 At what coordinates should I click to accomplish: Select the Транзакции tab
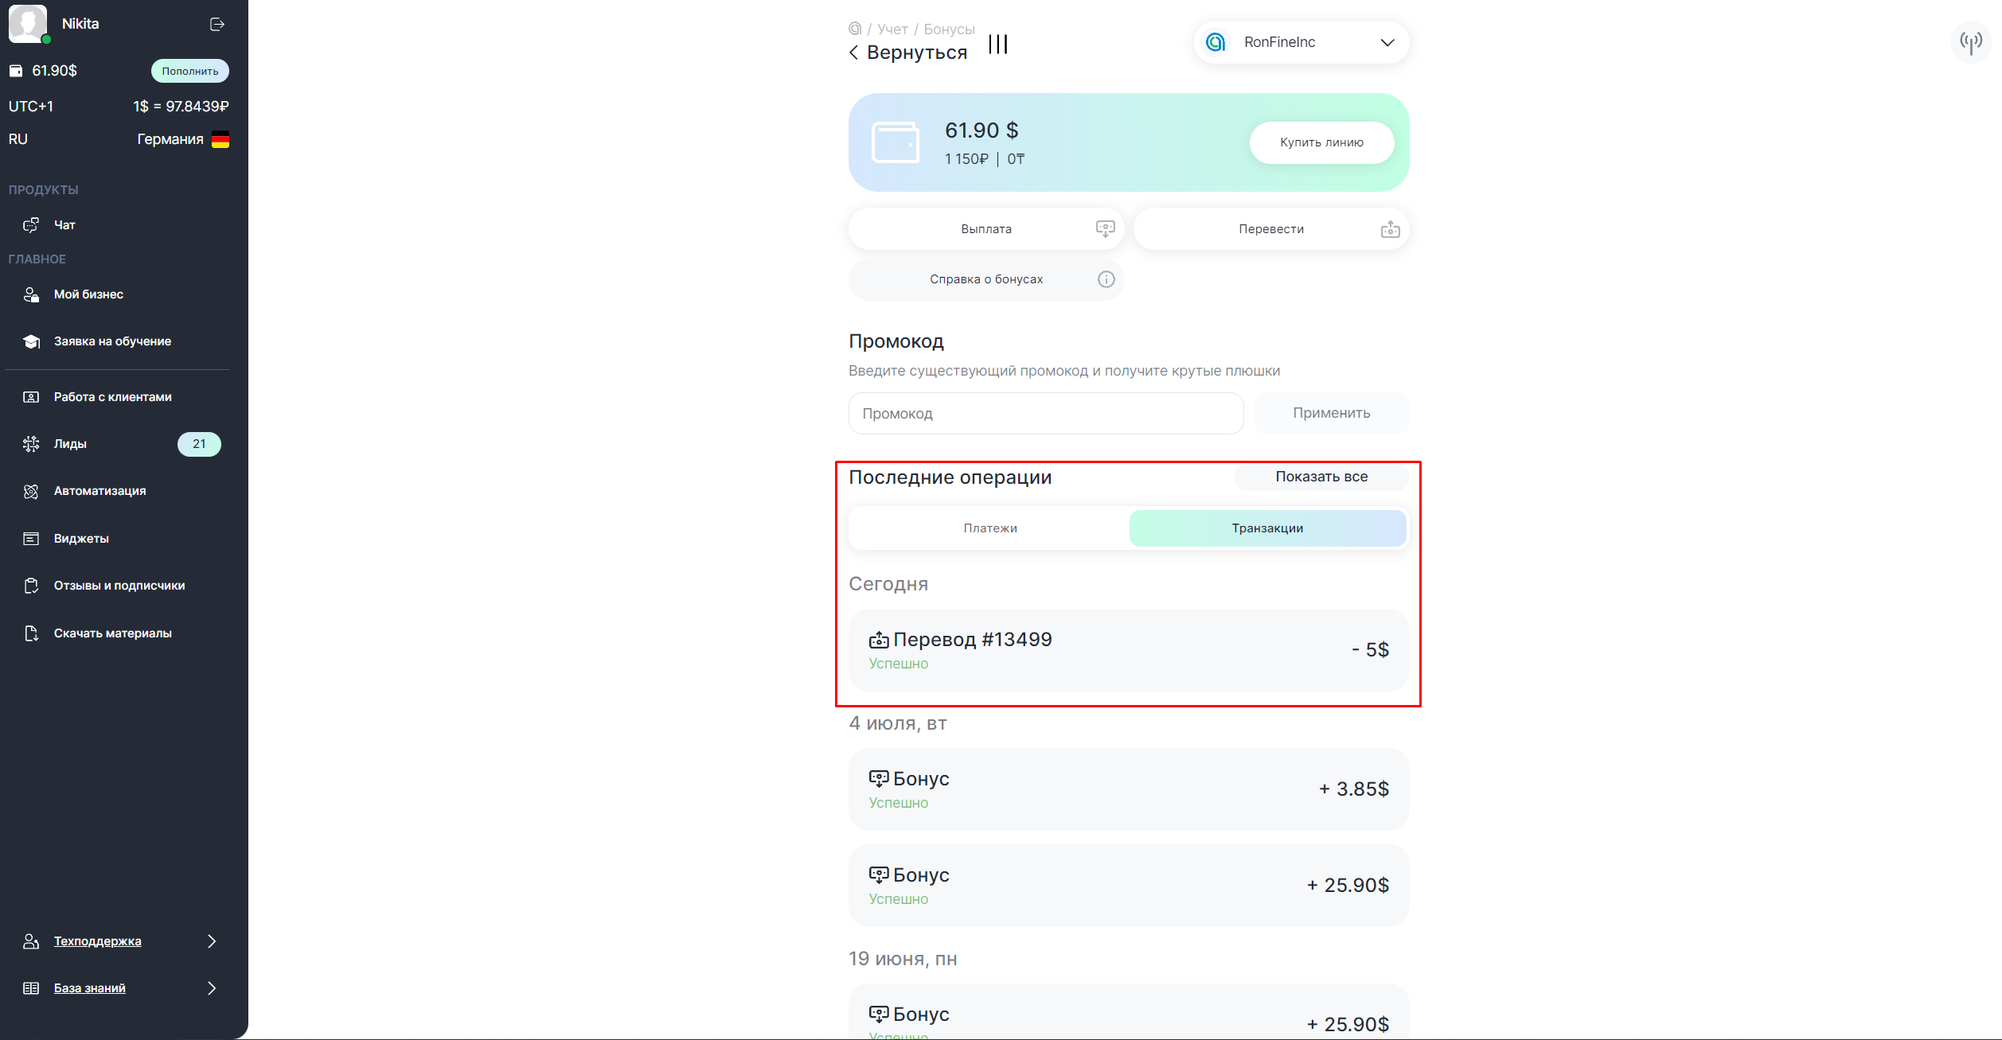click(1266, 528)
